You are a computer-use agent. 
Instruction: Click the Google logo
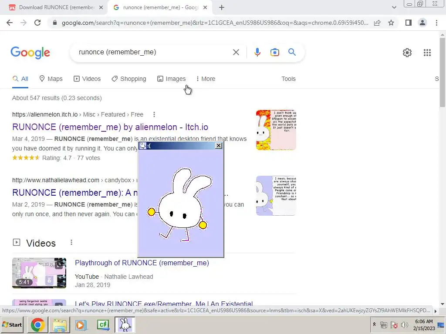point(30,53)
